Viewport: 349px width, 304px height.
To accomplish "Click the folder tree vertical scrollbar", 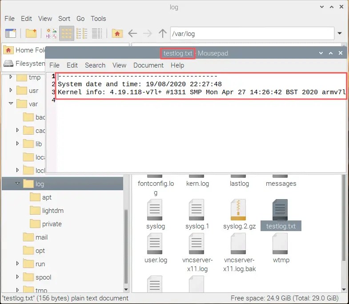I will pos(126,246).
